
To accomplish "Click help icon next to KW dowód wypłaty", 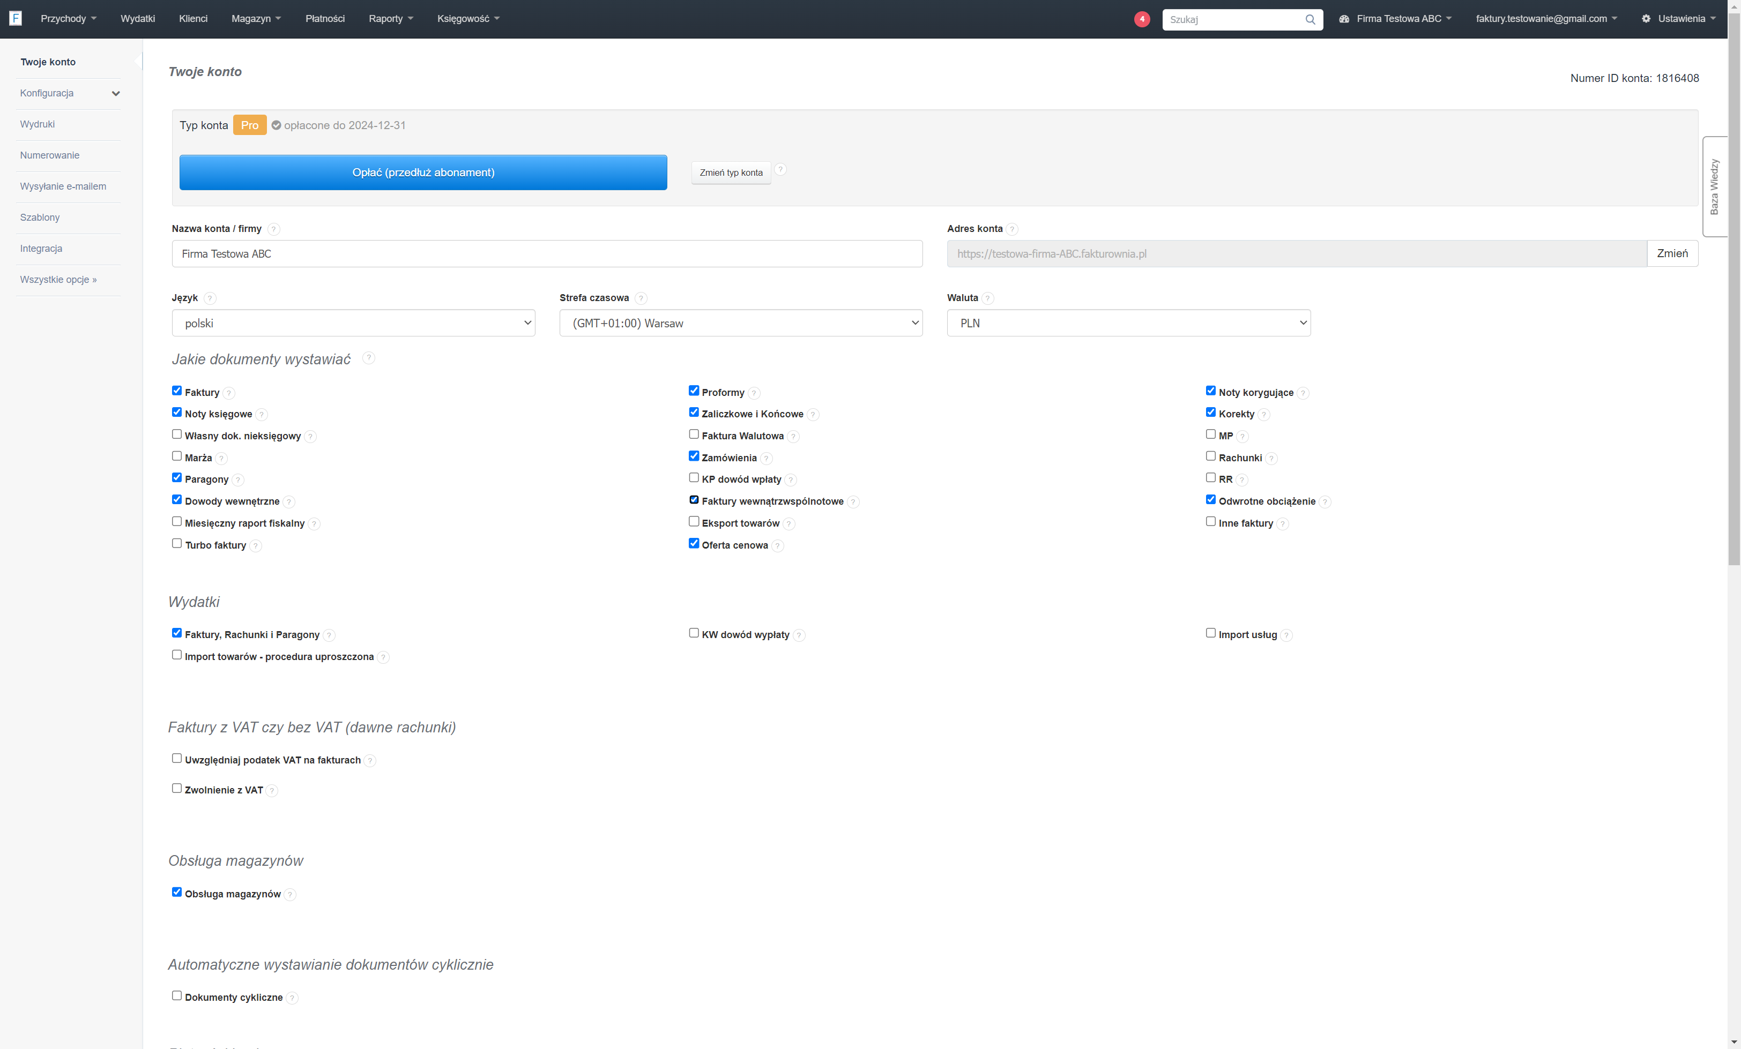I will (x=799, y=635).
